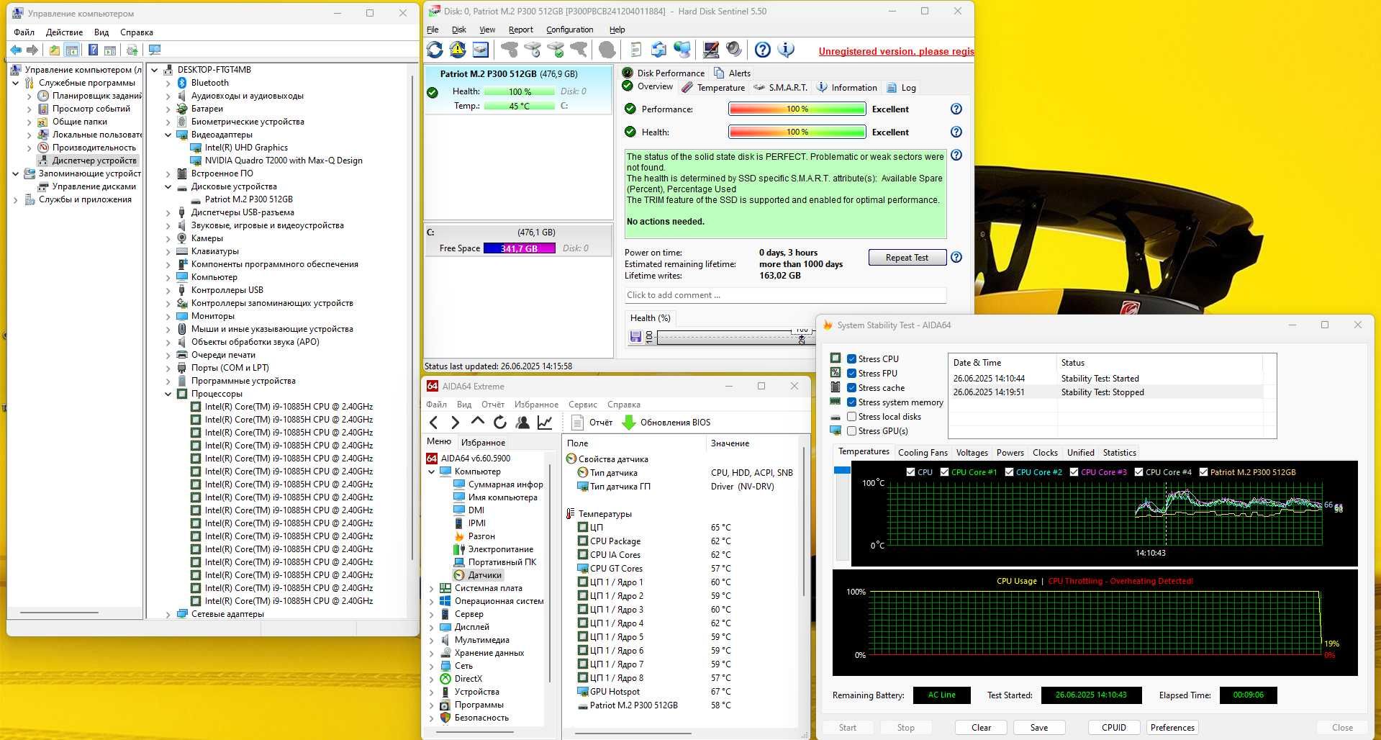The image size is (1381, 740).
Task: Click the help icon next to Health bar
Action: pos(956,132)
